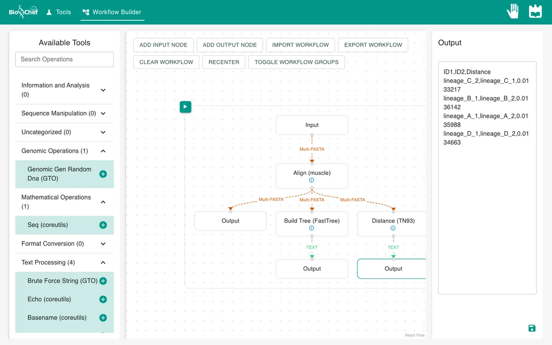
Task: Open the Workflow Builder tab
Action: [x=112, y=12]
